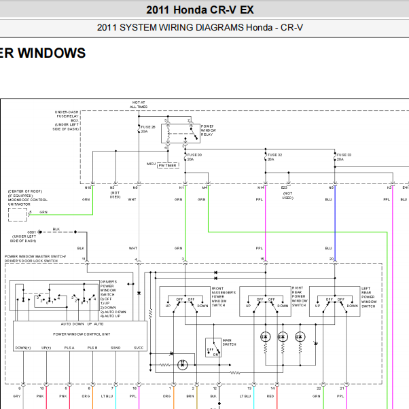Image resolution: width=409 pixels, height=409 pixels.
Task: Click the 'G501' ground label
Action: pos(31,232)
